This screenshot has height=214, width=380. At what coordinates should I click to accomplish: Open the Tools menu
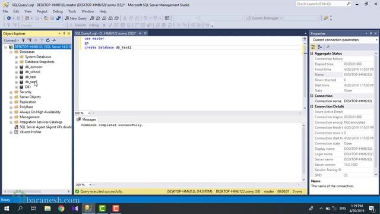tap(72, 11)
